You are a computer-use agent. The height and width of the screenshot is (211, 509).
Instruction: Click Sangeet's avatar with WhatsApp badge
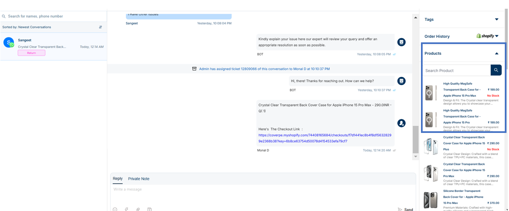9,42
